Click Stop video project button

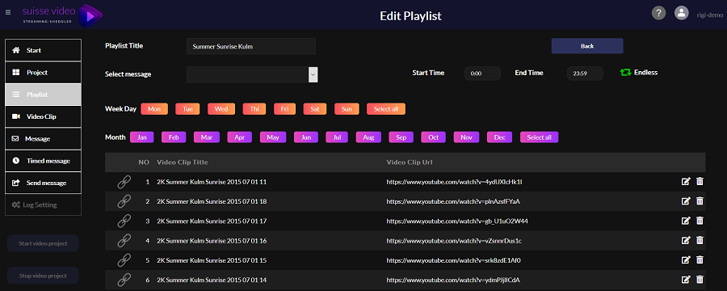(43, 276)
